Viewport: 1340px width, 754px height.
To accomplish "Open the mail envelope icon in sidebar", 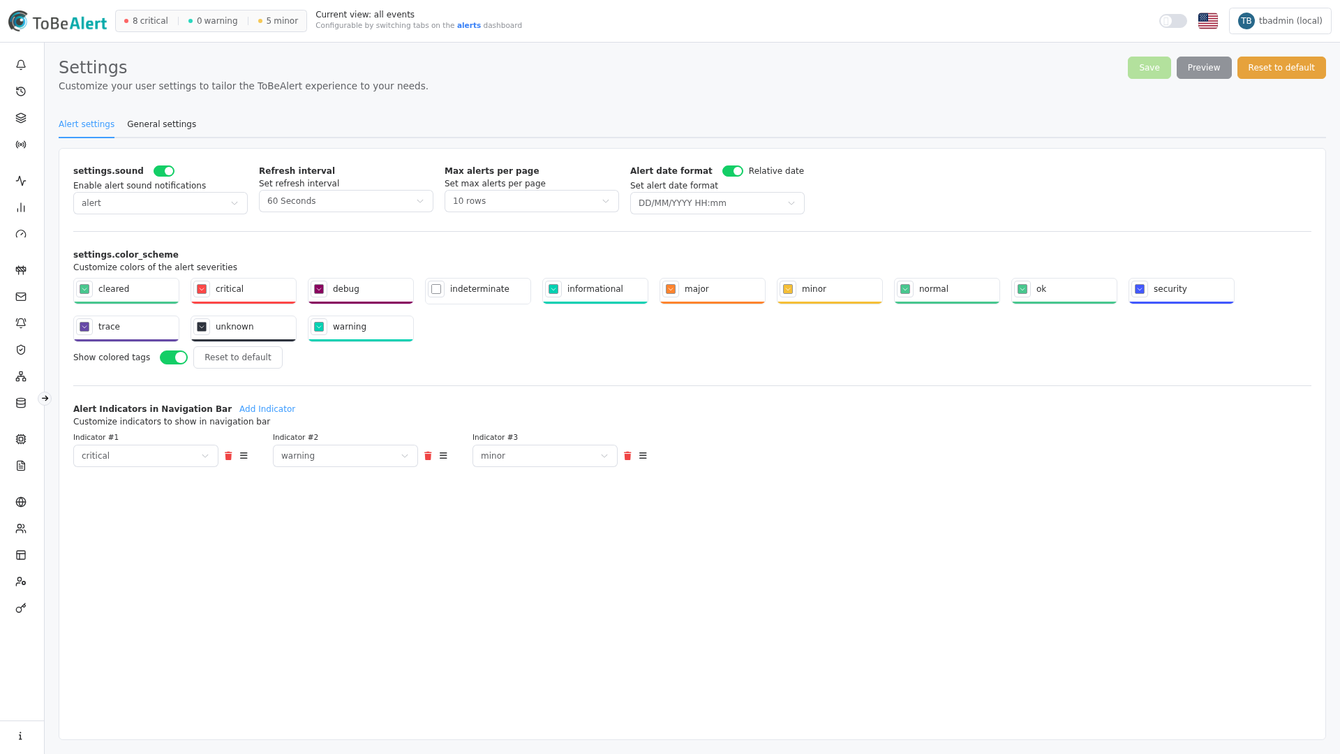I will pyautogui.click(x=21, y=297).
